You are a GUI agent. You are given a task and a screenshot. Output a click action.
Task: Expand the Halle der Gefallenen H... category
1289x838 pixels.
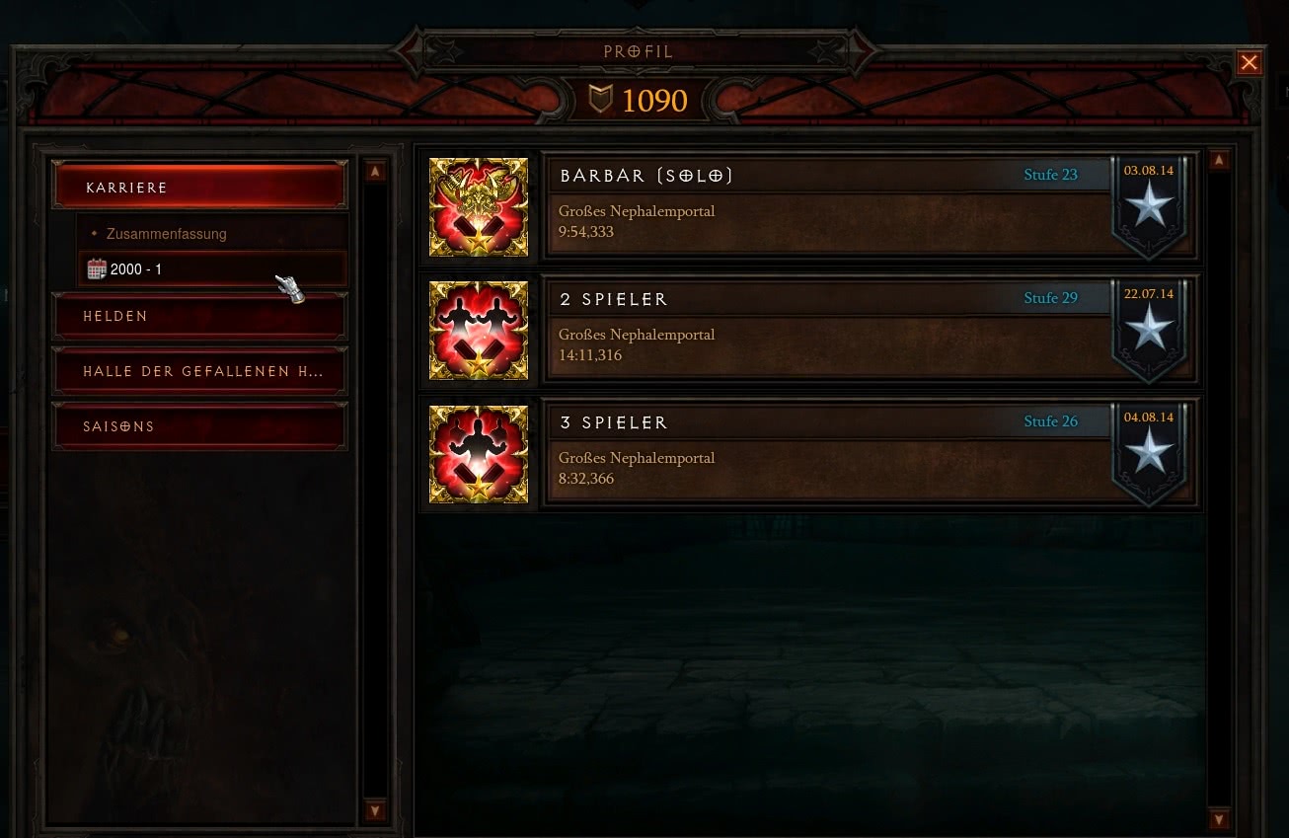coord(200,371)
